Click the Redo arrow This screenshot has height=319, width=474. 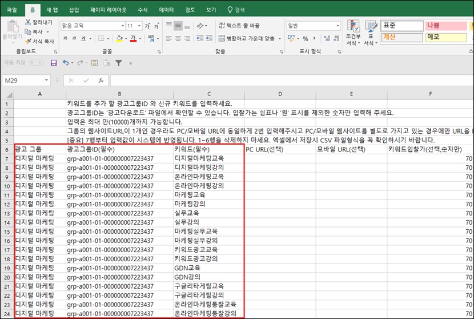click(x=80, y=63)
